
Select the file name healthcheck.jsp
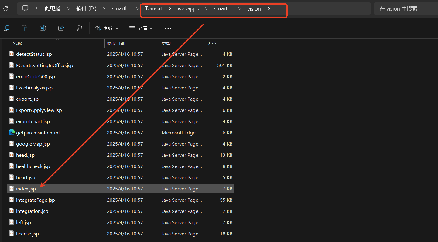coord(33,166)
